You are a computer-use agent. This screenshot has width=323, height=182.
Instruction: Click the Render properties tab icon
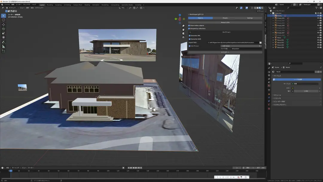[269, 72]
